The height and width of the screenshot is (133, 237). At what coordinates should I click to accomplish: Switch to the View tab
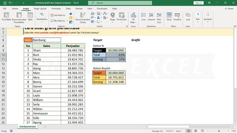pyautogui.click(x=90, y=8)
